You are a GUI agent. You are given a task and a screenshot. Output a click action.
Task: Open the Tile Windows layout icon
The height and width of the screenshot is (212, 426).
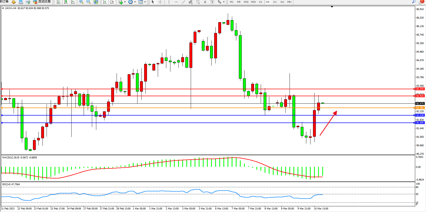click(96, 2)
